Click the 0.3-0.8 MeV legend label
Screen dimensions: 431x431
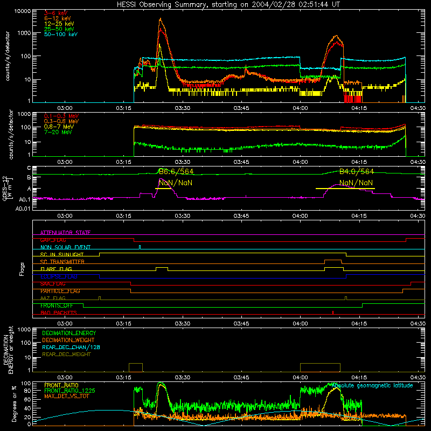(x=61, y=121)
